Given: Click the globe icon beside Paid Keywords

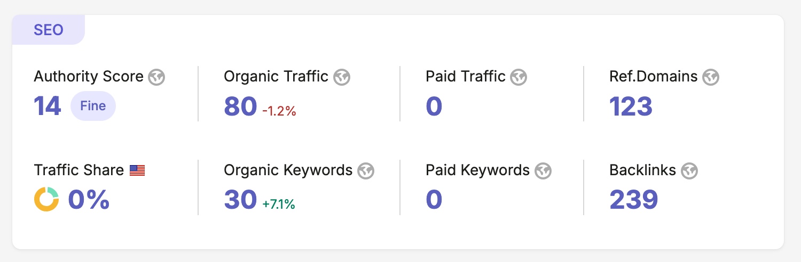Looking at the screenshot, I should tap(543, 171).
